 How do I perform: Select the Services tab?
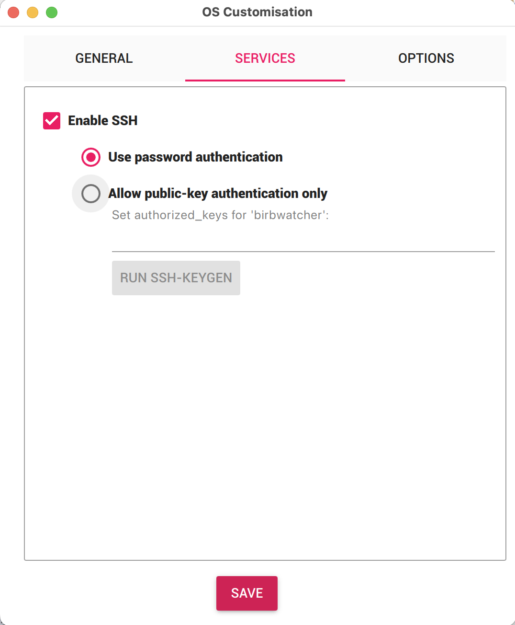pos(265,58)
